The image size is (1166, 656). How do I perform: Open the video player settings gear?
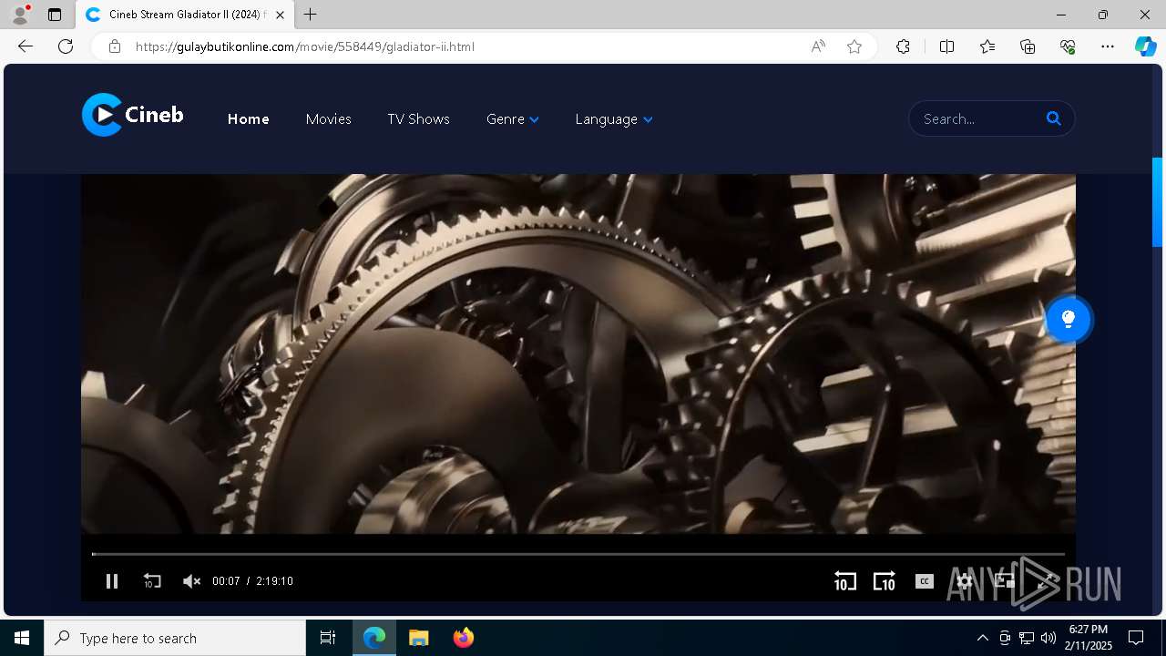[965, 581]
